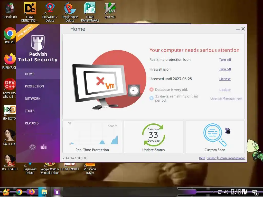Select the DO EVIL Chrome desktop icon

coord(10,35)
